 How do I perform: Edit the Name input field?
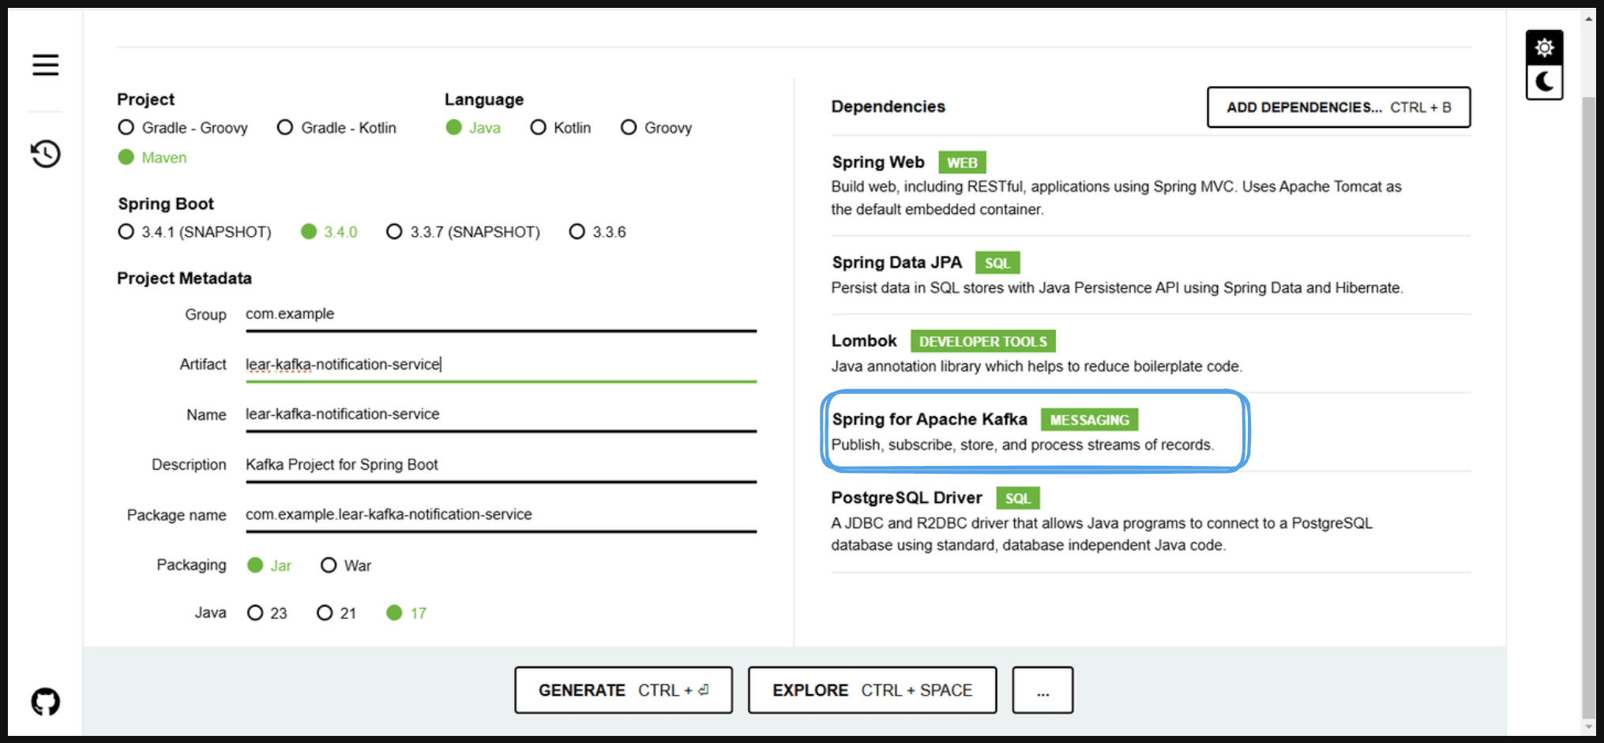click(x=501, y=415)
